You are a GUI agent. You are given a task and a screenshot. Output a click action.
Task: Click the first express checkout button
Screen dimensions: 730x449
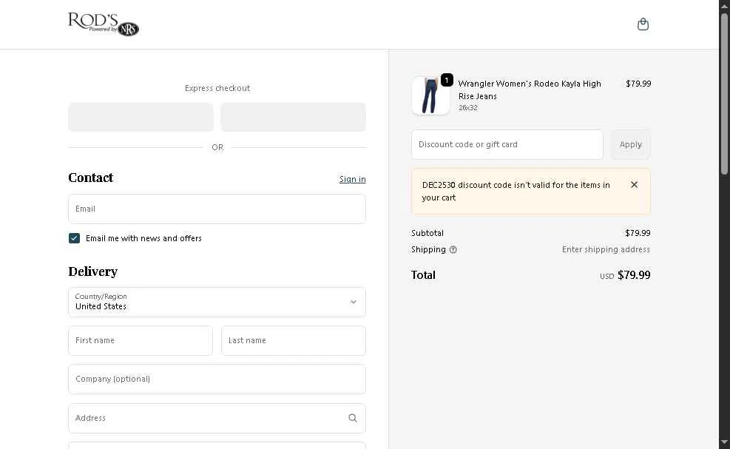[141, 118]
